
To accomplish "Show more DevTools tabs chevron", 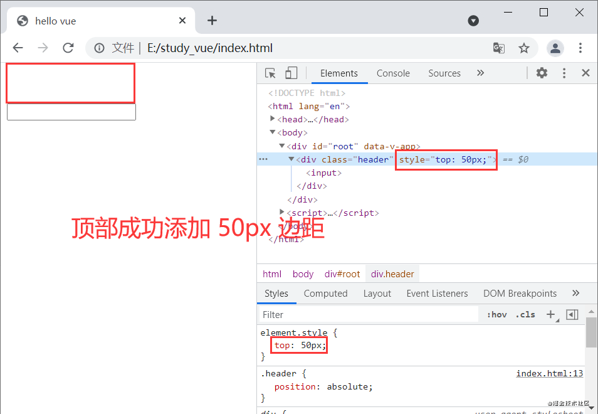I will point(481,73).
